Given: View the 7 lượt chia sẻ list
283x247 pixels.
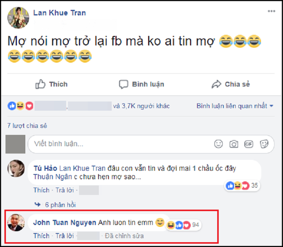Looking at the screenshot, I should [27, 126].
